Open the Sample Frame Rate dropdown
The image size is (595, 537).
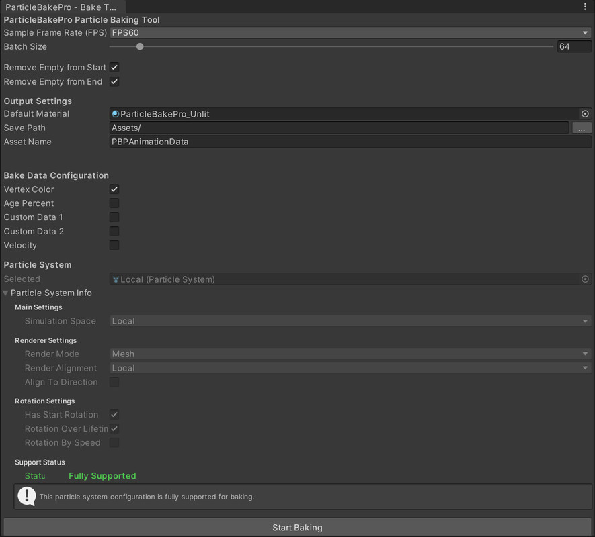350,32
